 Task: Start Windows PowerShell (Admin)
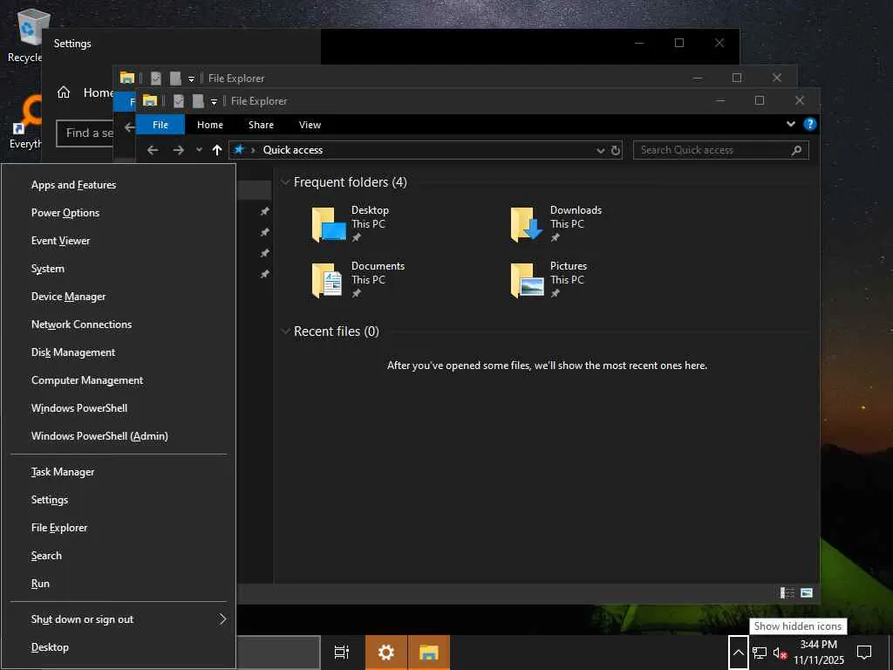(119, 436)
